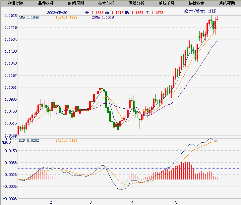241x205 pixels.
Task: Open the 系统帮助 menu
Action: 227,3
